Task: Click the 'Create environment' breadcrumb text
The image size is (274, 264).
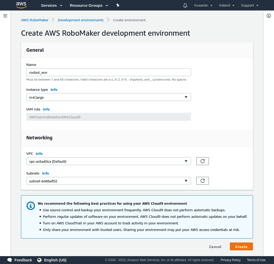Action: pos(129,20)
